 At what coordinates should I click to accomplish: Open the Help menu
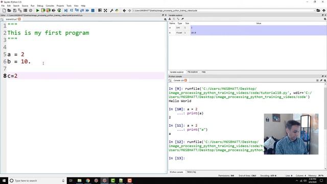[x=83, y=6]
